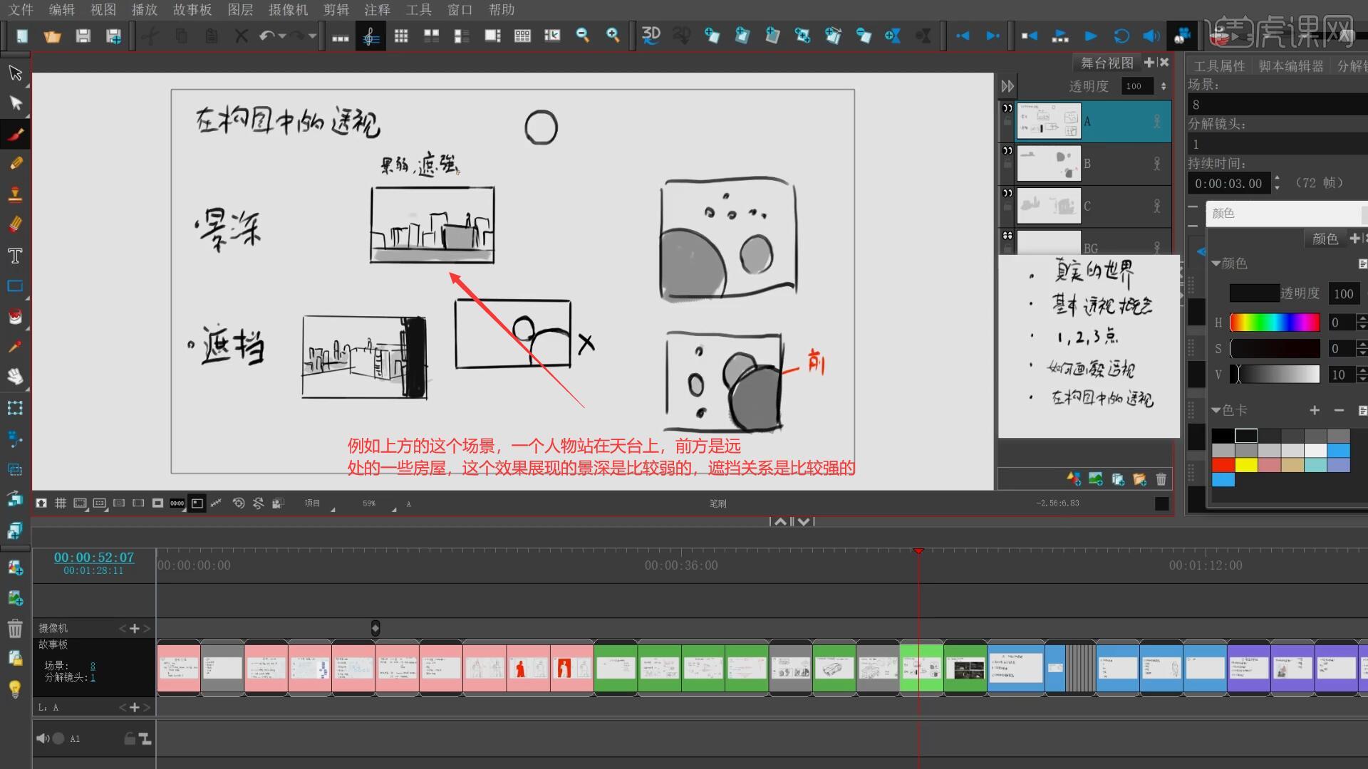
Task: Switch to the 脚本编辑器 tab
Action: 1290,66
